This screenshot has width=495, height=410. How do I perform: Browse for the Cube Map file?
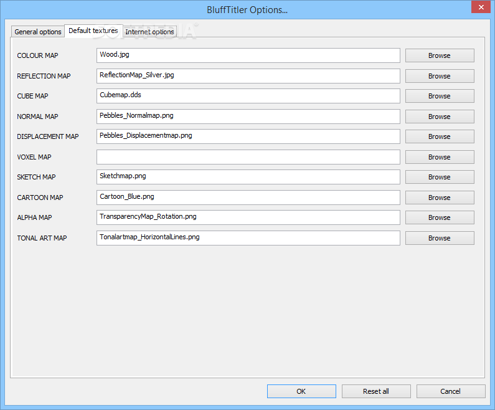[440, 96]
